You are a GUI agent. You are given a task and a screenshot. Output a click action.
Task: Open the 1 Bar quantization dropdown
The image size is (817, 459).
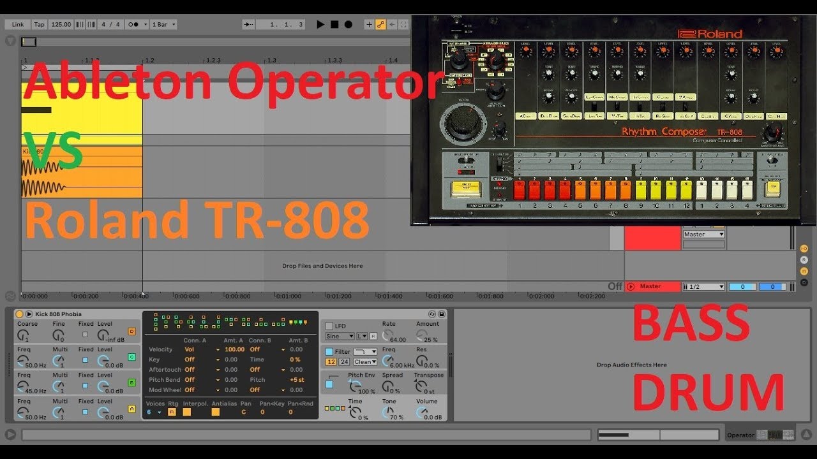pyautogui.click(x=163, y=24)
